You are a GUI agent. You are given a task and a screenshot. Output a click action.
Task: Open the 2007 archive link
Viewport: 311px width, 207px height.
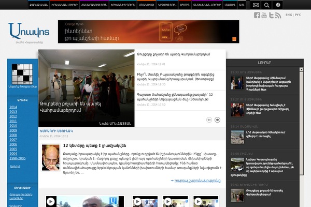coord(13,140)
